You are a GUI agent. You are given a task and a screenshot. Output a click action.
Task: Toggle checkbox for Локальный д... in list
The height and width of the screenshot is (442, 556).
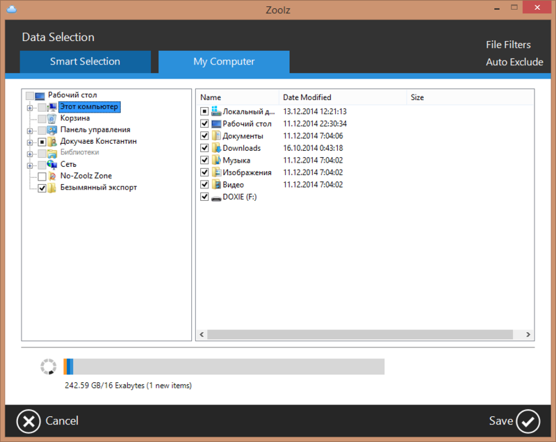coord(204,111)
